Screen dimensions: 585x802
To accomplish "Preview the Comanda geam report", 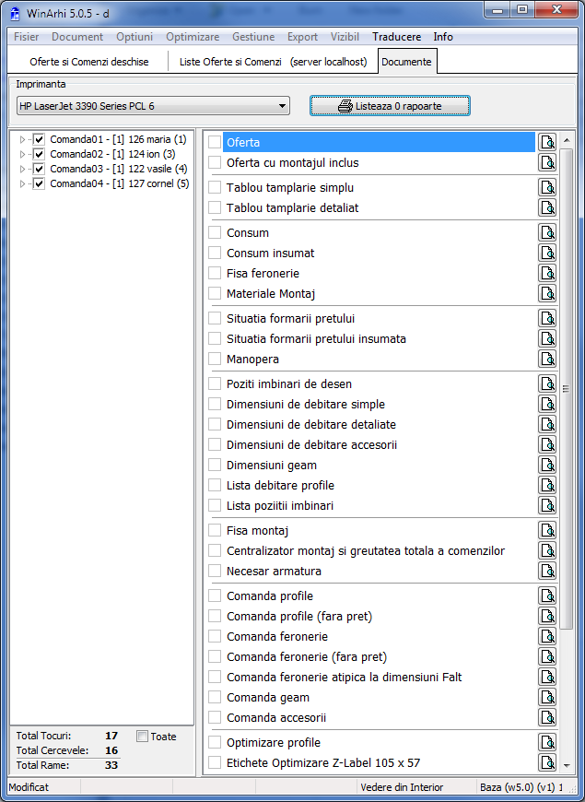I will [x=547, y=697].
